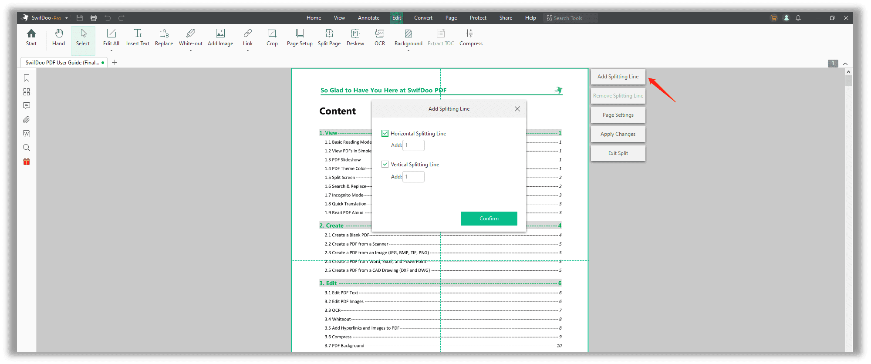Open the notifications bell
Viewport: 871px width, 364px height.
798,18
